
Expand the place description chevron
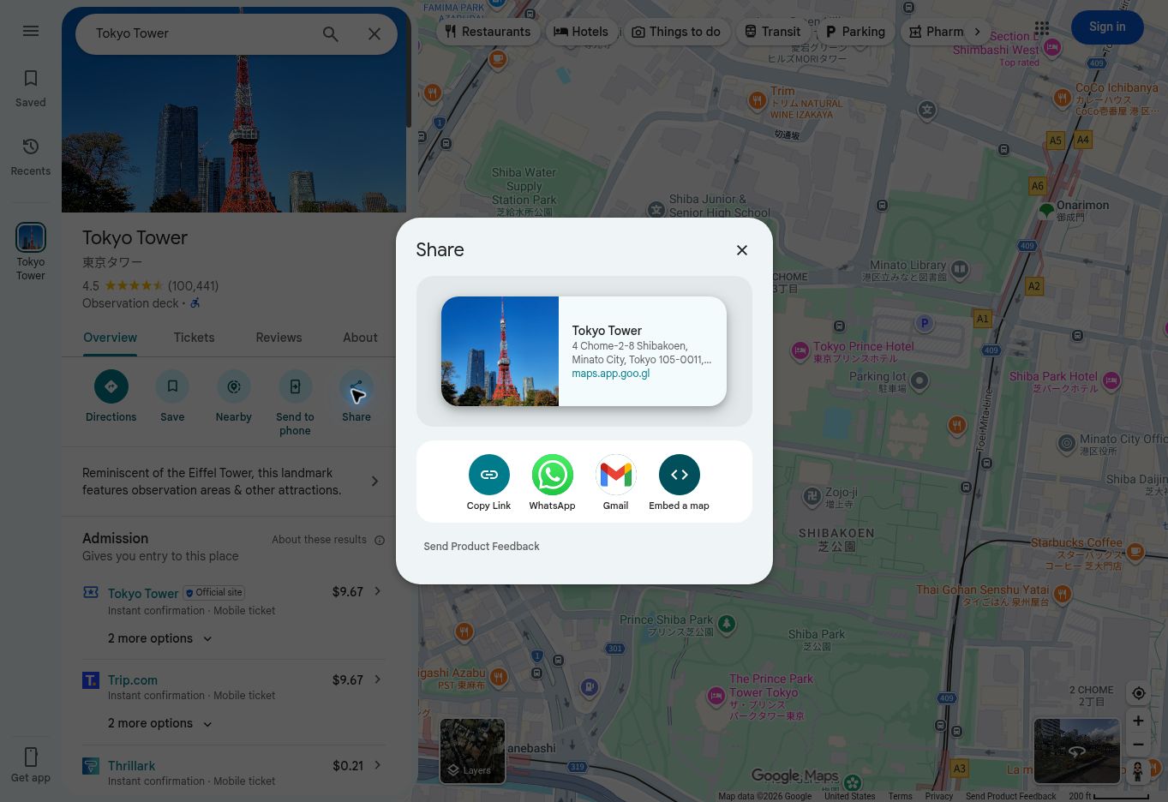pyautogui.click(x=374, y=482)
